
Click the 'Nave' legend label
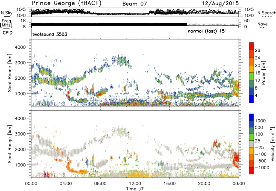click(263, 24)
